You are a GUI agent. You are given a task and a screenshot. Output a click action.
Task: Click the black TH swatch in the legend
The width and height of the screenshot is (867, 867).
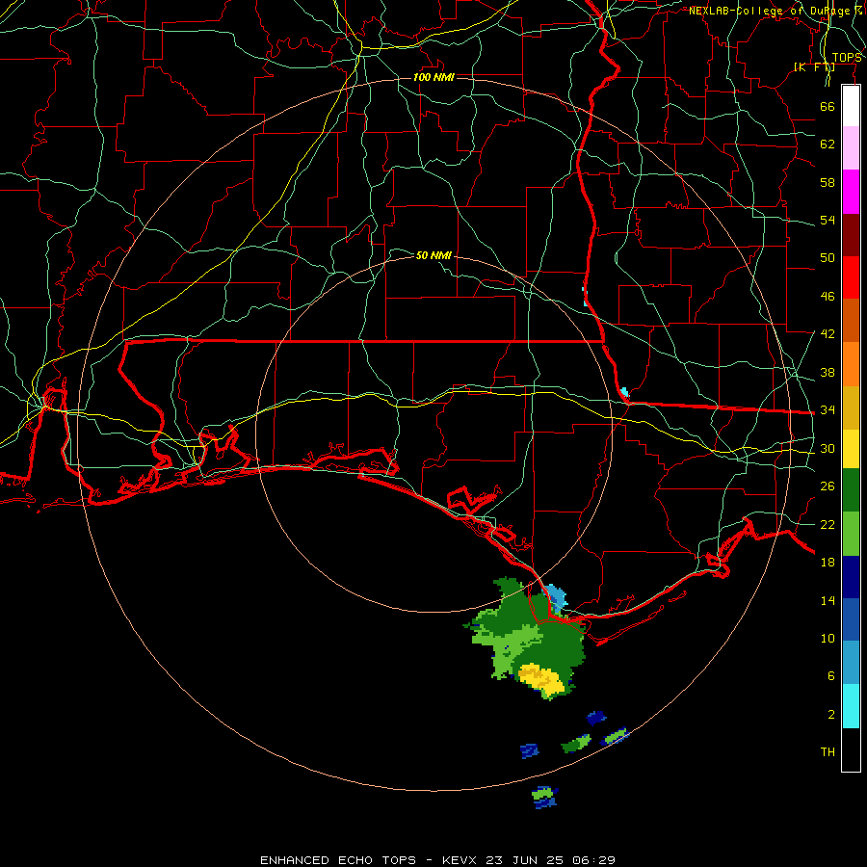tap(851, 749)
